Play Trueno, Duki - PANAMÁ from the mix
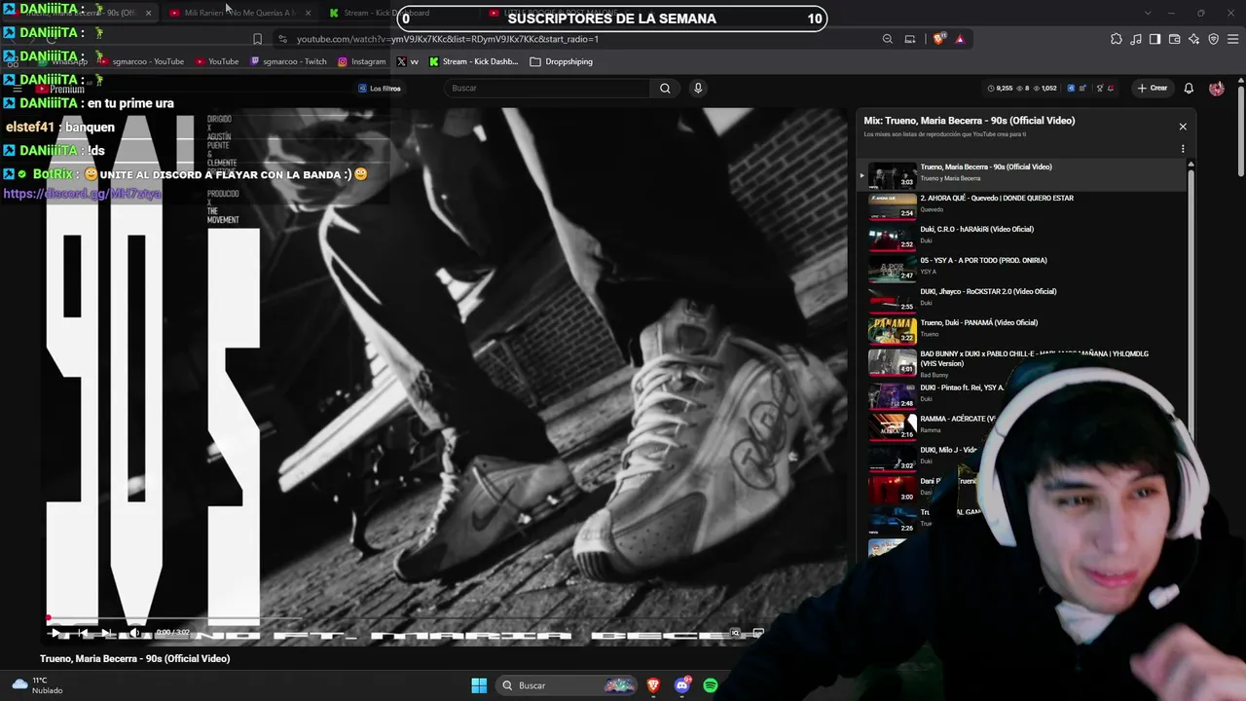Viewport: 1246px width, 701px height. coord(1022,332)
